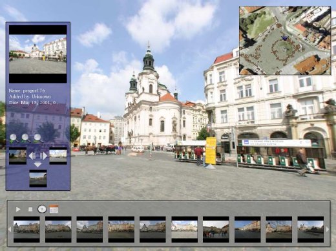Click the middle magnifier icon in the info panel
The image size is (336, 251).
click(26, 138)
